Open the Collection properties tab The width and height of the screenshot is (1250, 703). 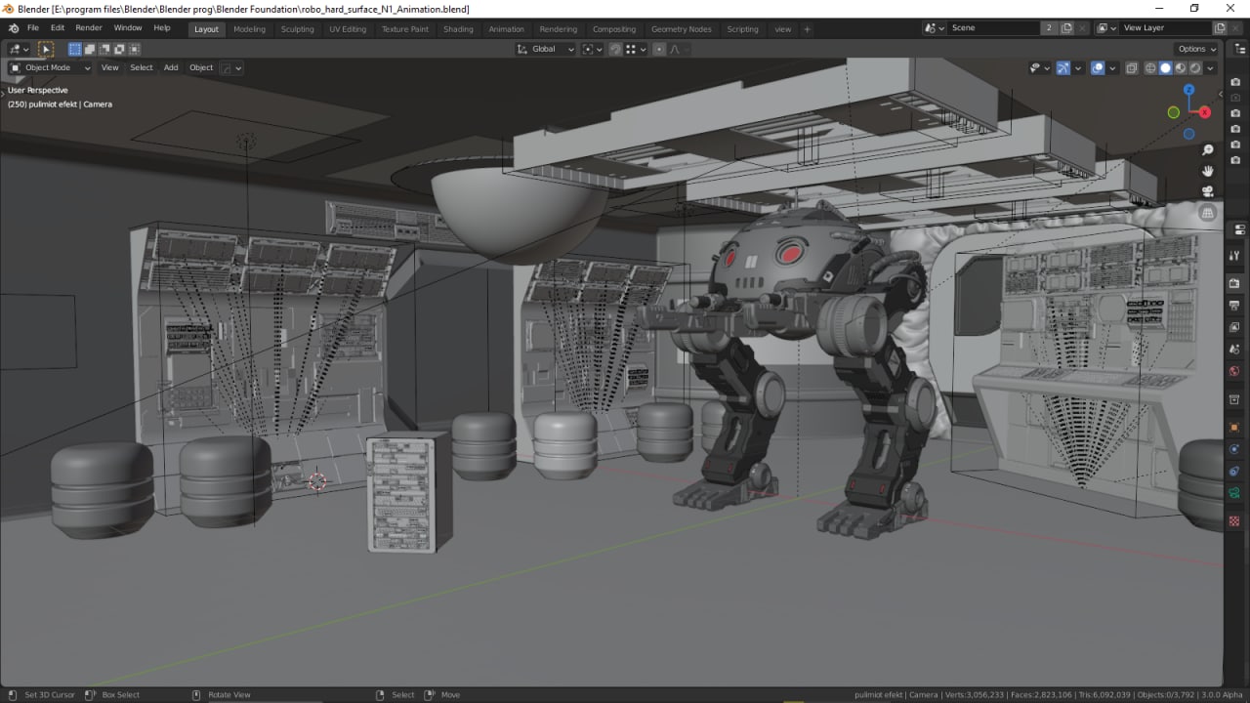click(x=1234, y=400)
